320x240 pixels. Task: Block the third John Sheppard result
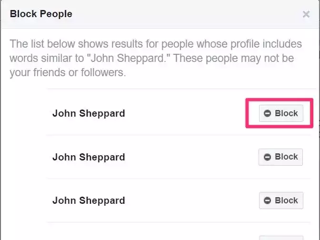280,200
